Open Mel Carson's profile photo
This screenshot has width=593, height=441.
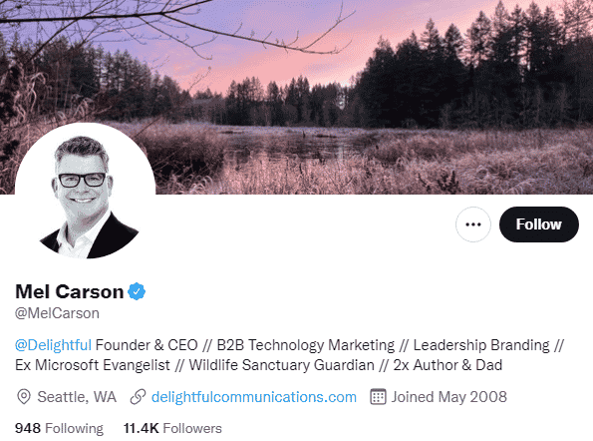(x=85, y=192)
